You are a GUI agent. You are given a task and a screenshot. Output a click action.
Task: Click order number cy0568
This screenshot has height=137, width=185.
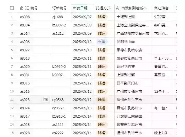point(58,100)
